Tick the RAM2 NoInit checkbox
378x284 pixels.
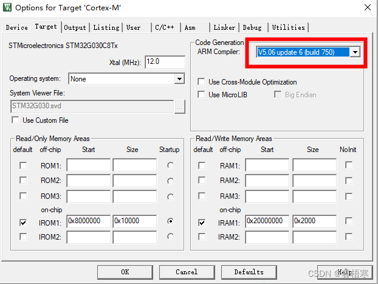click(x=349, y=181)
